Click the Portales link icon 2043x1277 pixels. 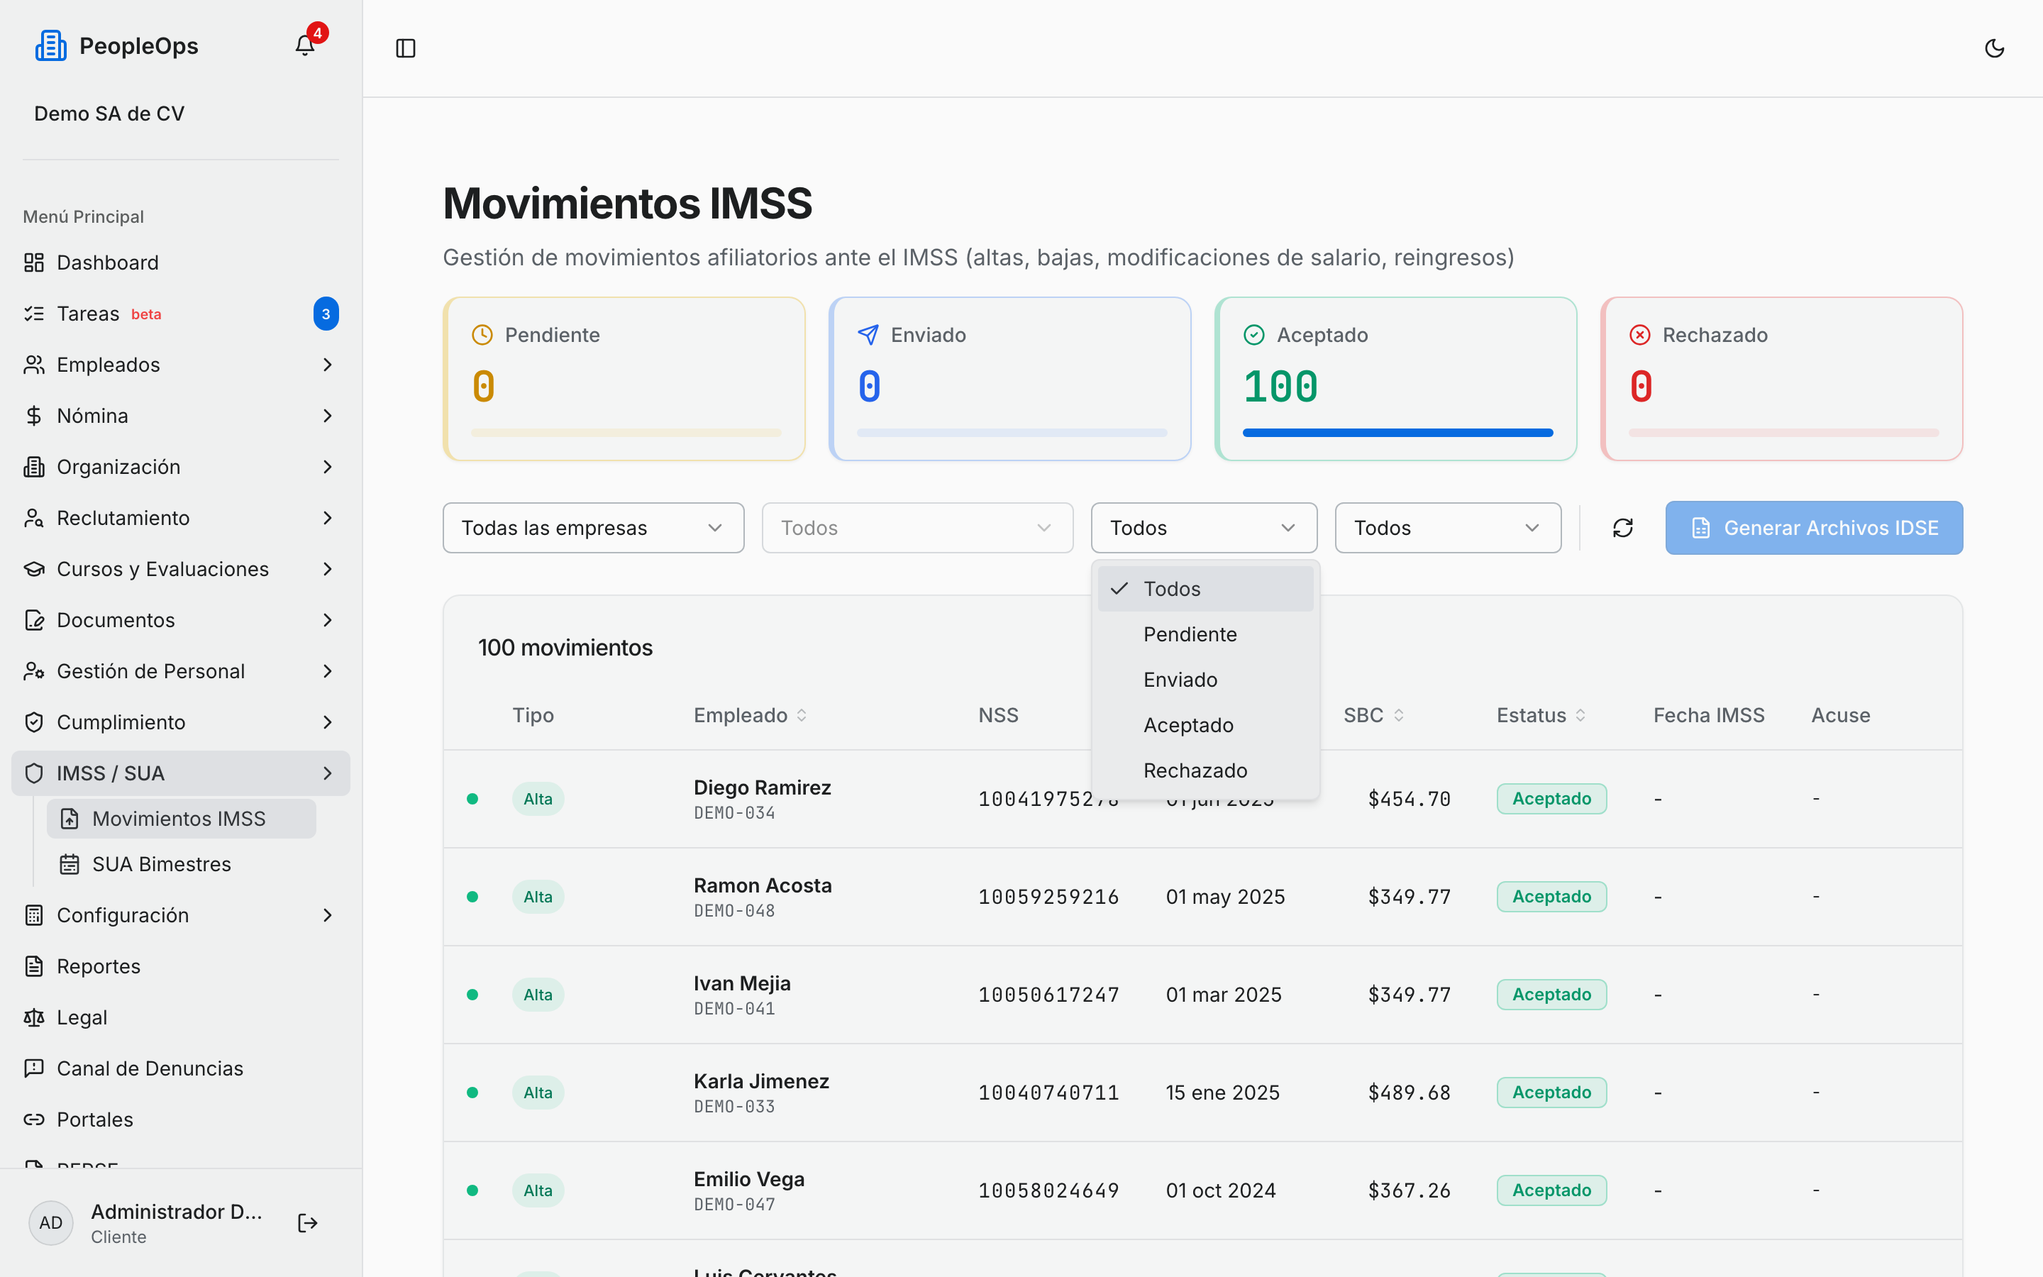34,1120
